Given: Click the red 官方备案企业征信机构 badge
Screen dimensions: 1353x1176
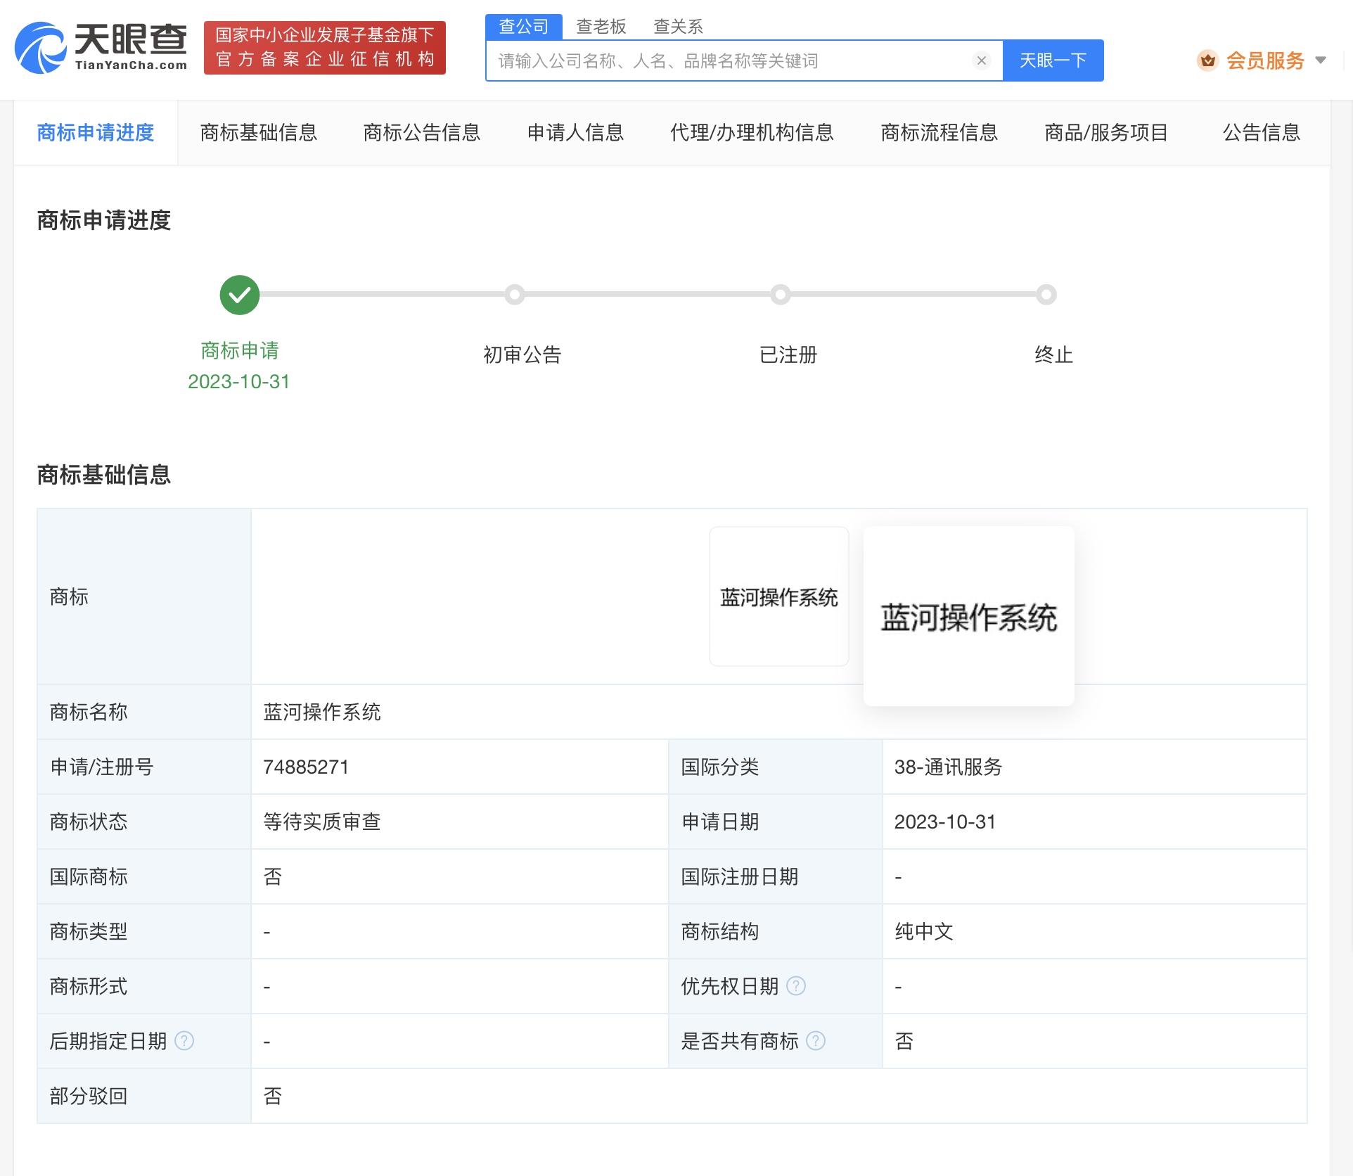Looking at the screenshot, I should pyautogui.click(x=325, y=47).
